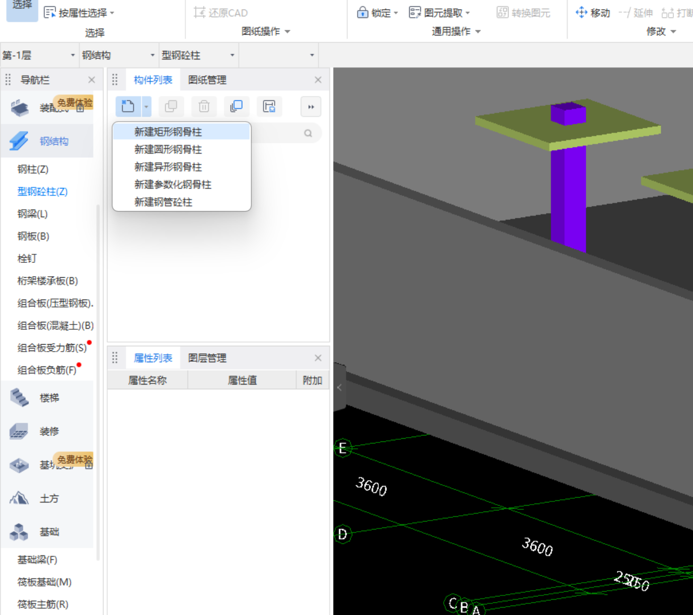This screenshot has width=693, height=615.
Task: Click the 按属性选择 button
Action: click(79, 13)
